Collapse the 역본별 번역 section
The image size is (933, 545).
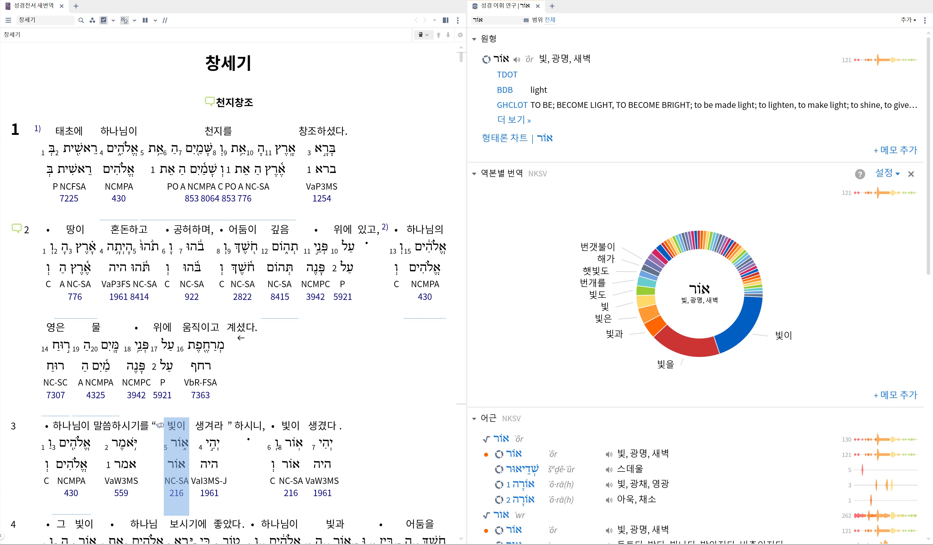point(474,173)
